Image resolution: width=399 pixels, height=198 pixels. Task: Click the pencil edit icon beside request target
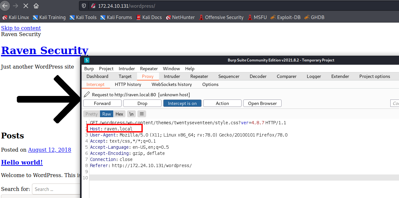86,95
